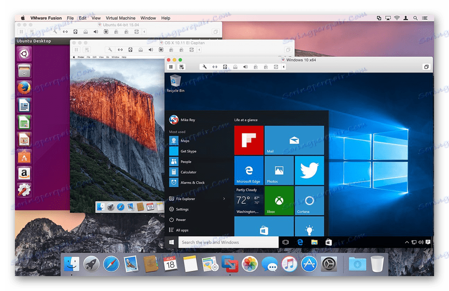Click the sound icon in Windows 10 x64 toolbar
The image size is (449, 291).
tap(245, 67)
